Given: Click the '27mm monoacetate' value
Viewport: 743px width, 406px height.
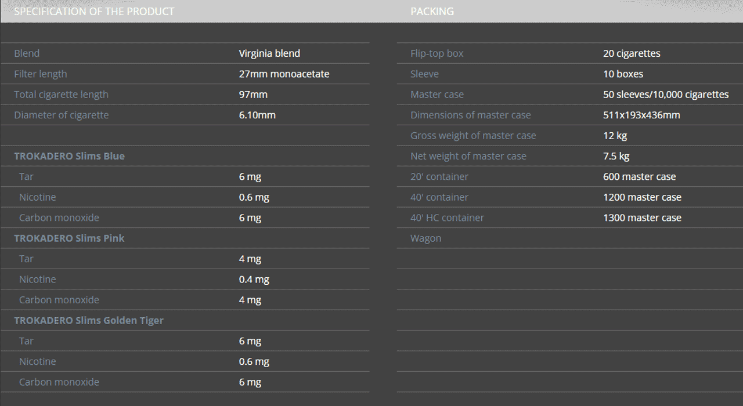Looking at the screenshot, I should [x=284, y=74].
